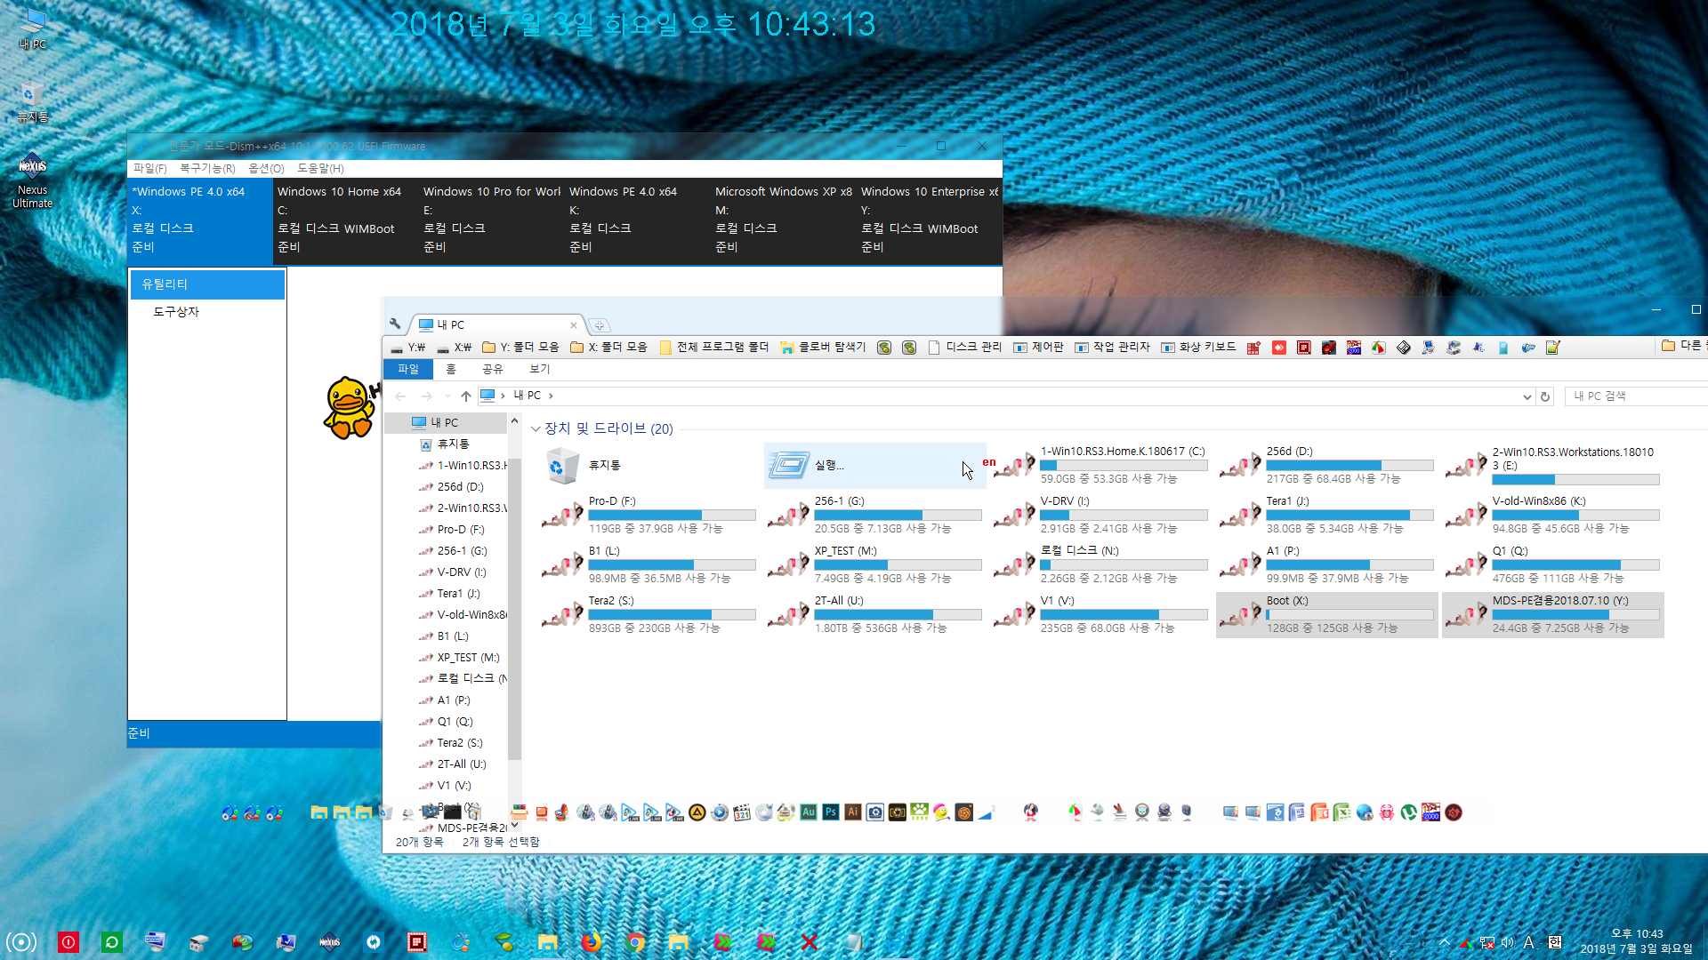
Task: Open the desktop 내 PC icon
Action: click(x=33, y=28)
